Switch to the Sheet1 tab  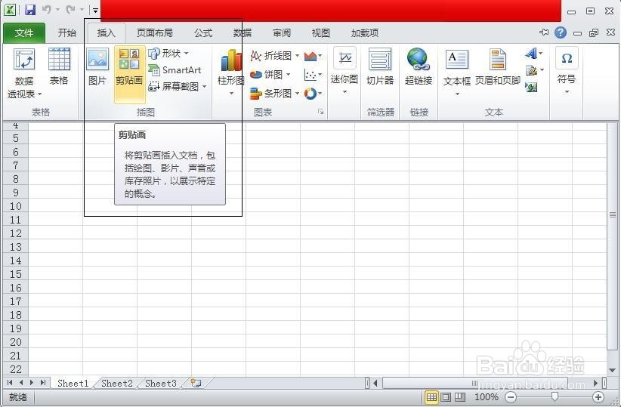[73, 384]
